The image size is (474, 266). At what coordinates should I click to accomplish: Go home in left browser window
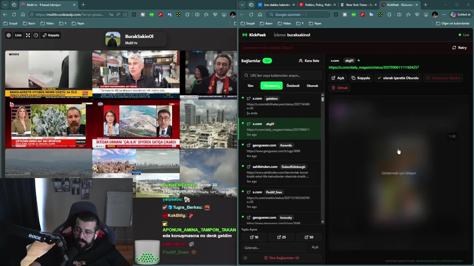[23, 14]
